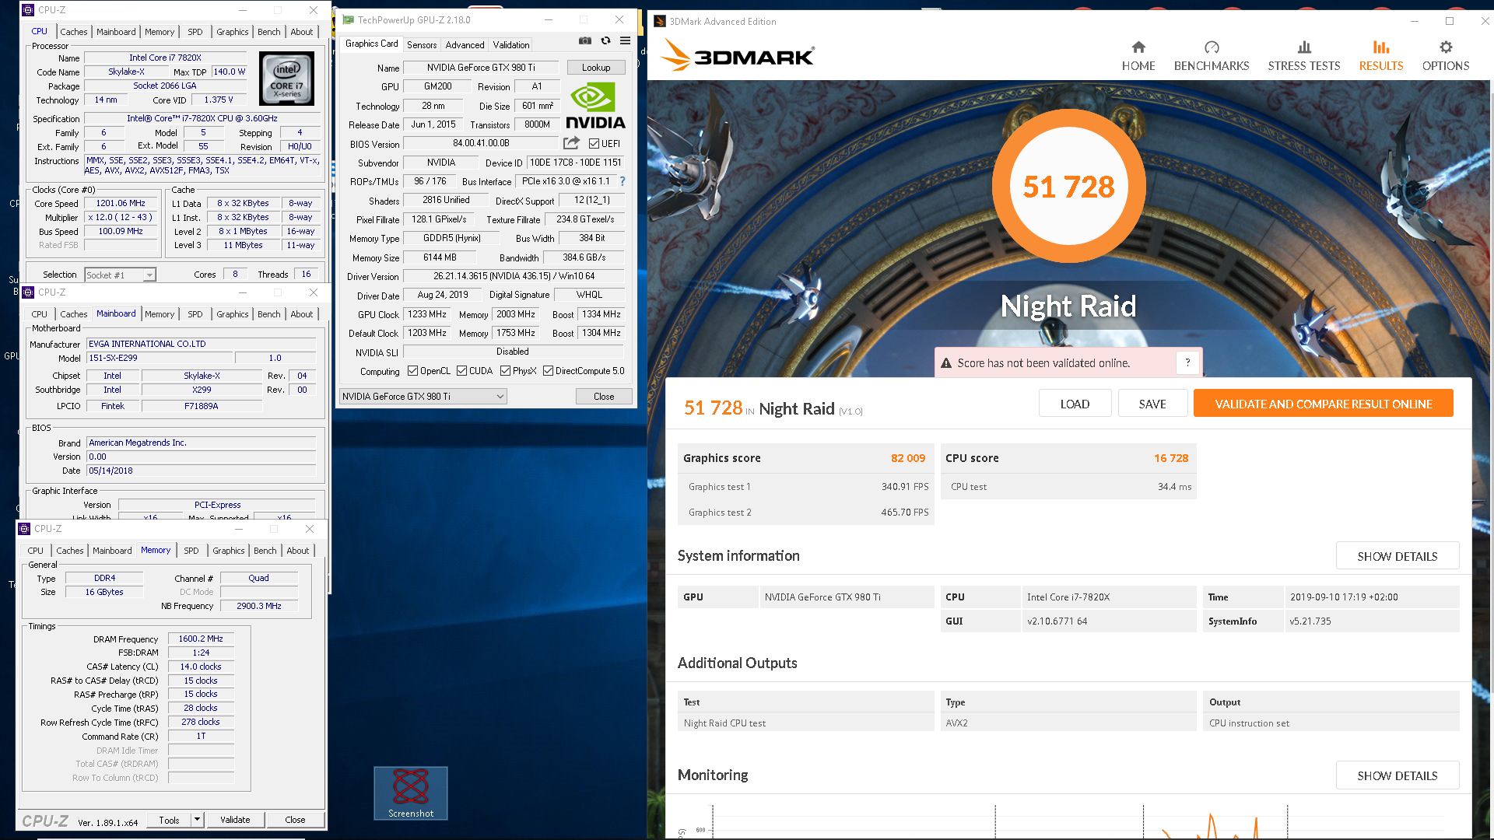Toggle the PhysX checkbox

coord(505,371)
